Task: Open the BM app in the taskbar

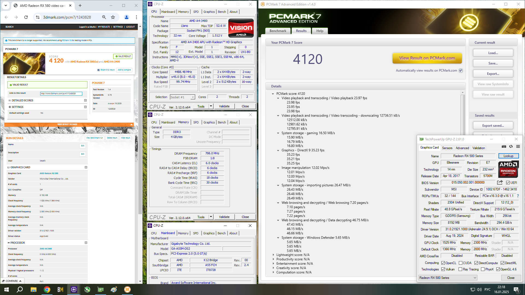Action: coord(60,290)
